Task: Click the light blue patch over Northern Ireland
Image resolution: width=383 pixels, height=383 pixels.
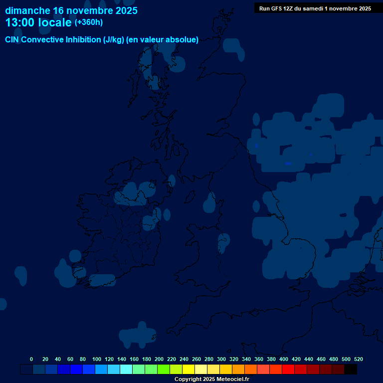Action: [136, 194]
